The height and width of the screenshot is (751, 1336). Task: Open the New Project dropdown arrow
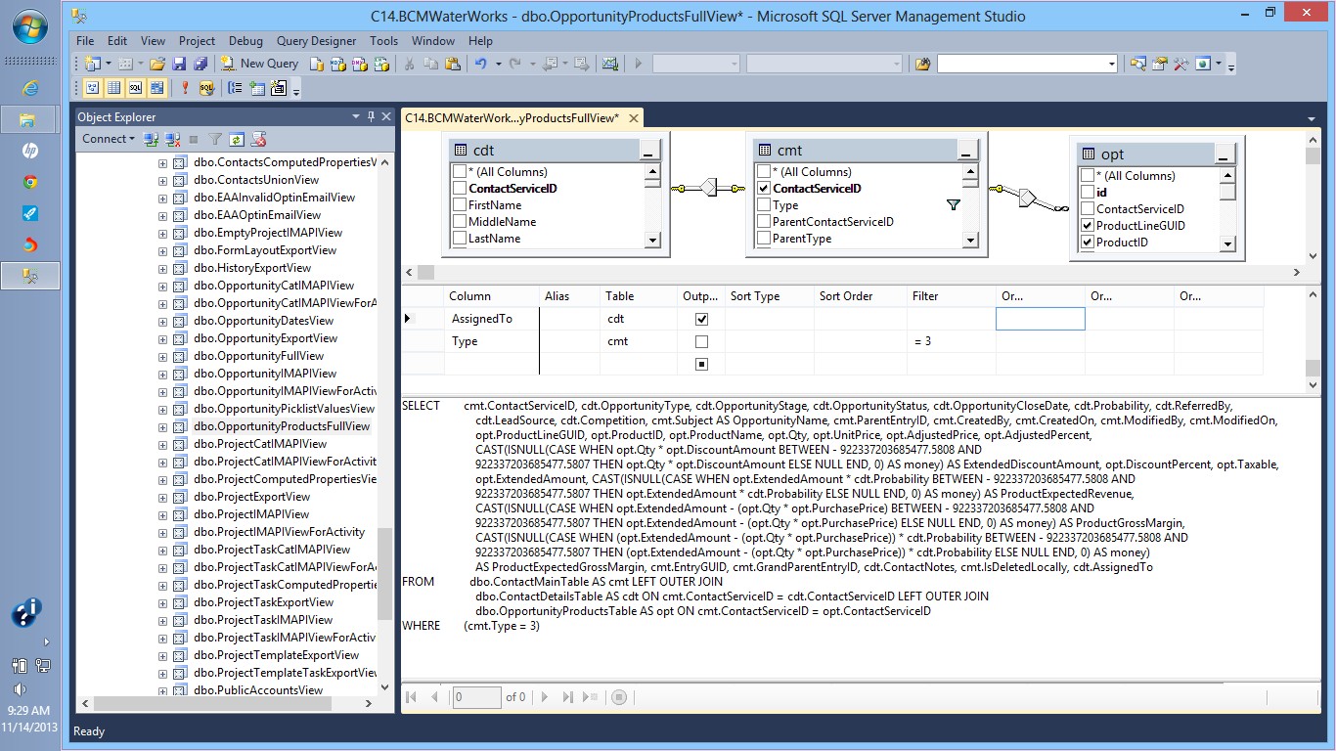(108, 64)
